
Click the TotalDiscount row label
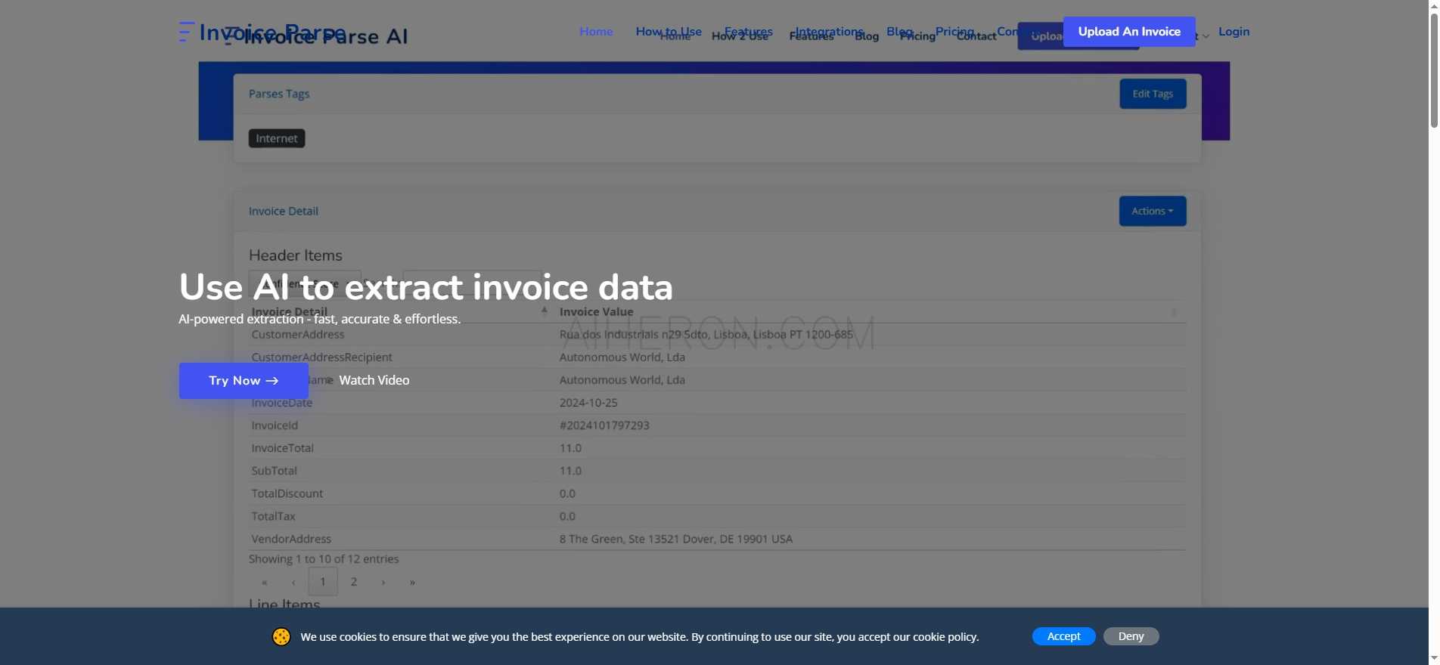pos(287,493)
